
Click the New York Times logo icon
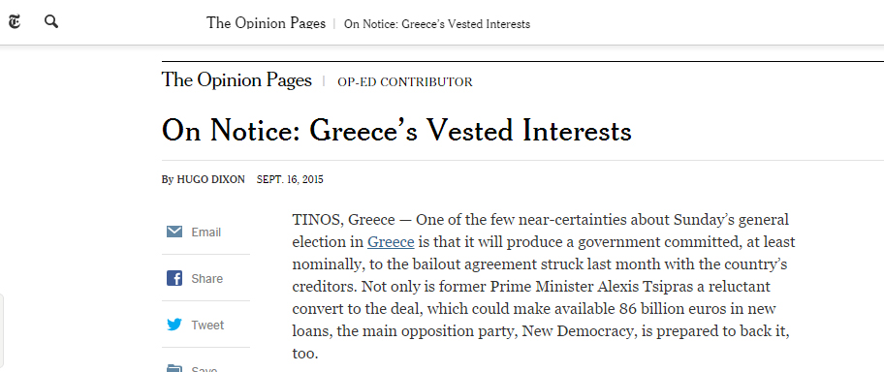[14, 22]
